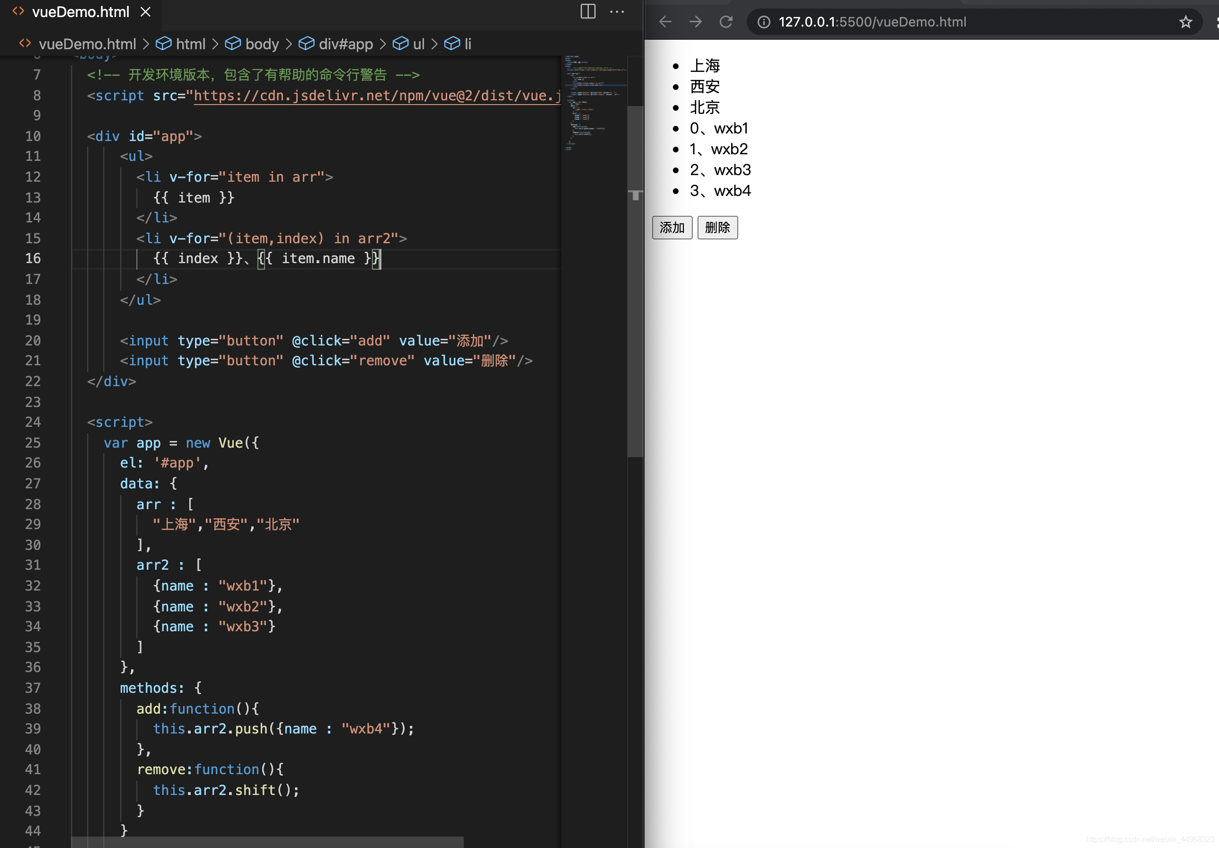This screenshot has height=848, width=1219.
Task: Click the this.arr2.shift(); line
Action: (227, 790)
